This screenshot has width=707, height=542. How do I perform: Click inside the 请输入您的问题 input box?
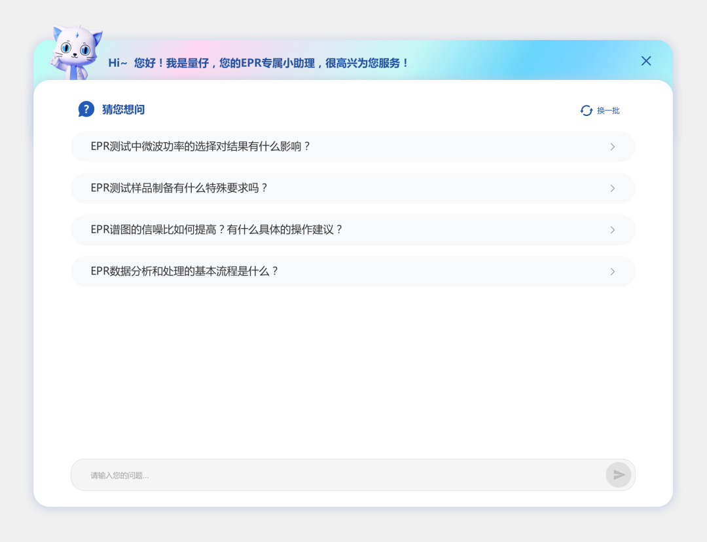pos(262,474)
